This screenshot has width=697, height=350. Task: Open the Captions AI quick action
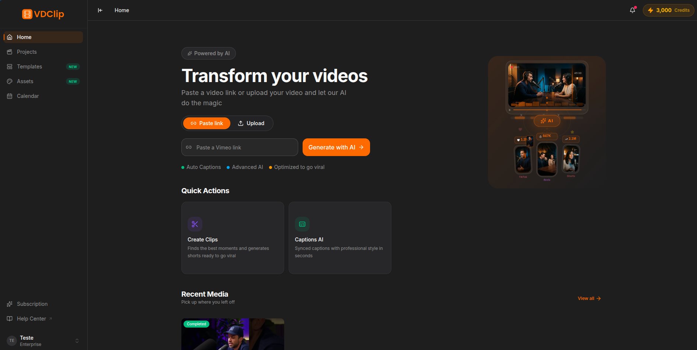[340, 238]
